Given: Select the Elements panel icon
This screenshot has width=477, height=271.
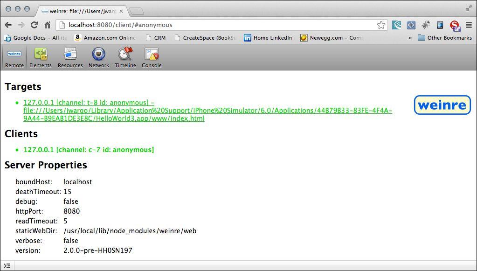Looking at the screenshot, I should click(x=41, y=57).
